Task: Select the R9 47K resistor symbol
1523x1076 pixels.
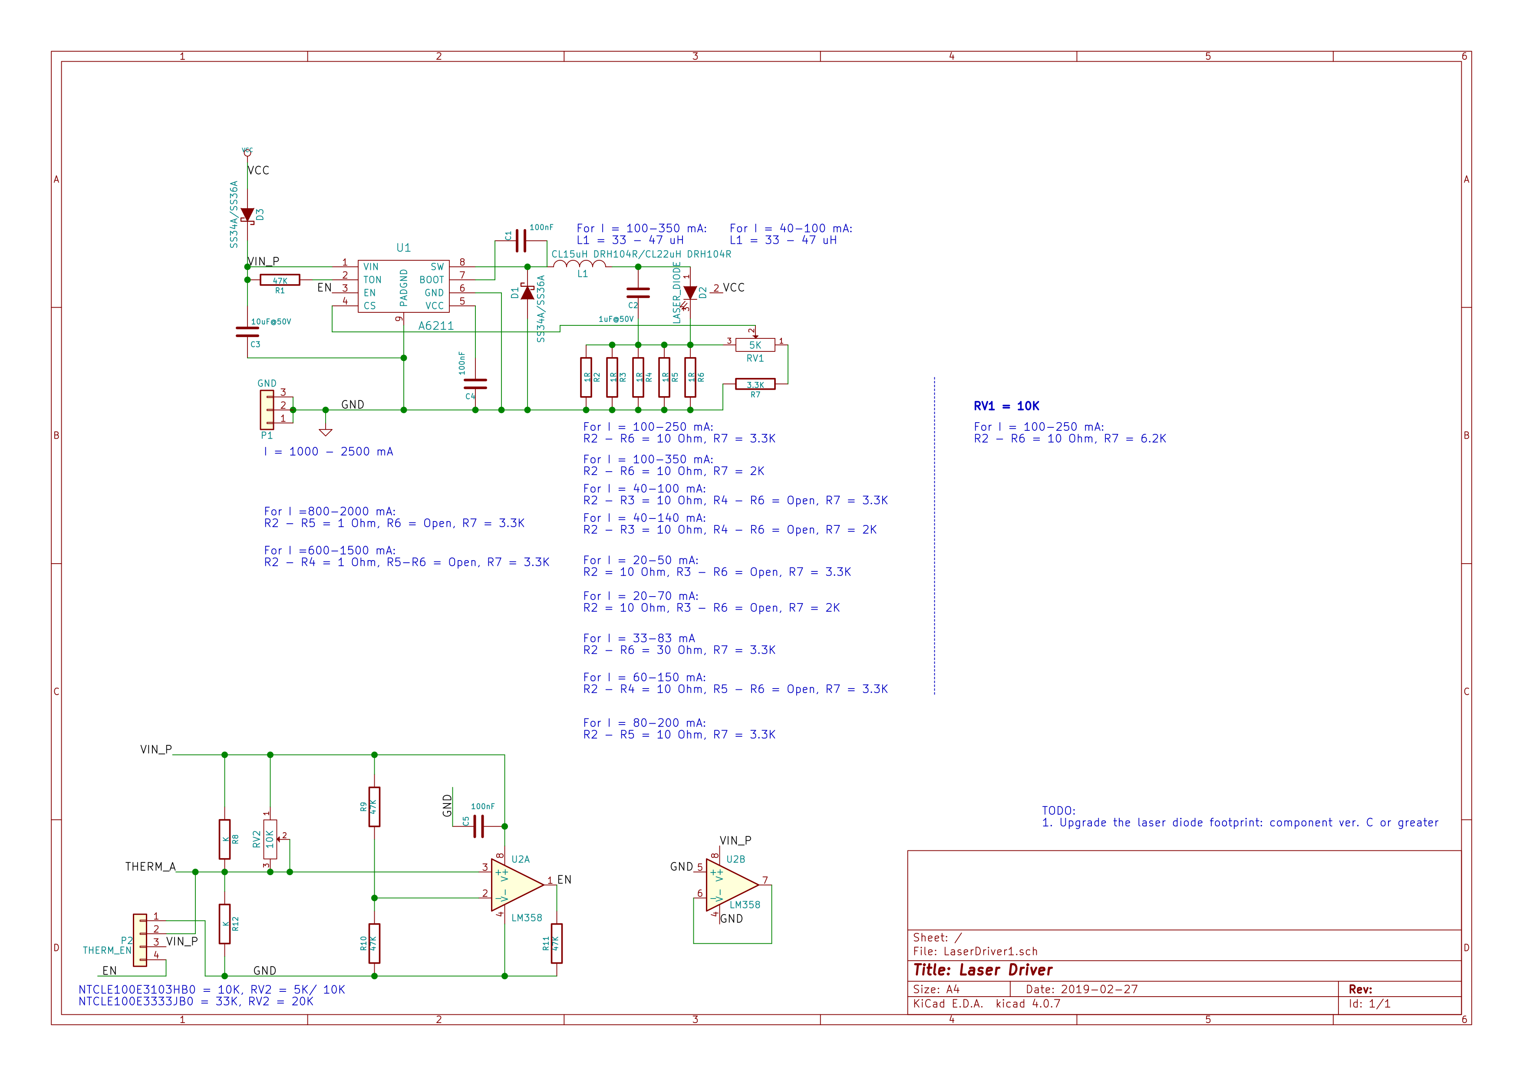Action: click(374, 807)
